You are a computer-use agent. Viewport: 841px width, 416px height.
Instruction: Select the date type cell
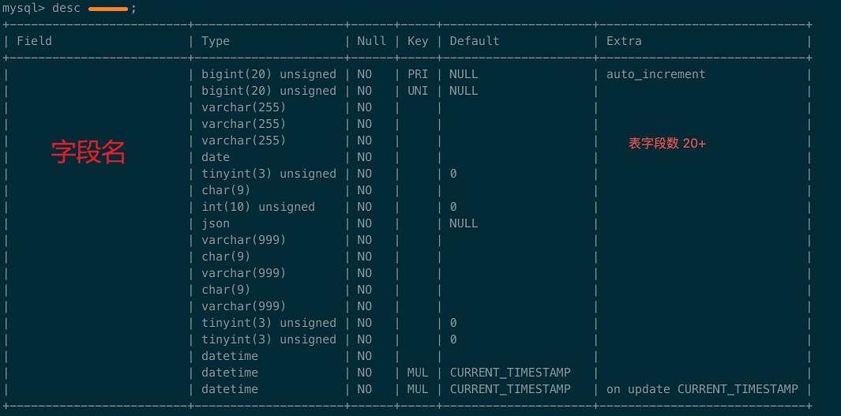coord(216,157)
